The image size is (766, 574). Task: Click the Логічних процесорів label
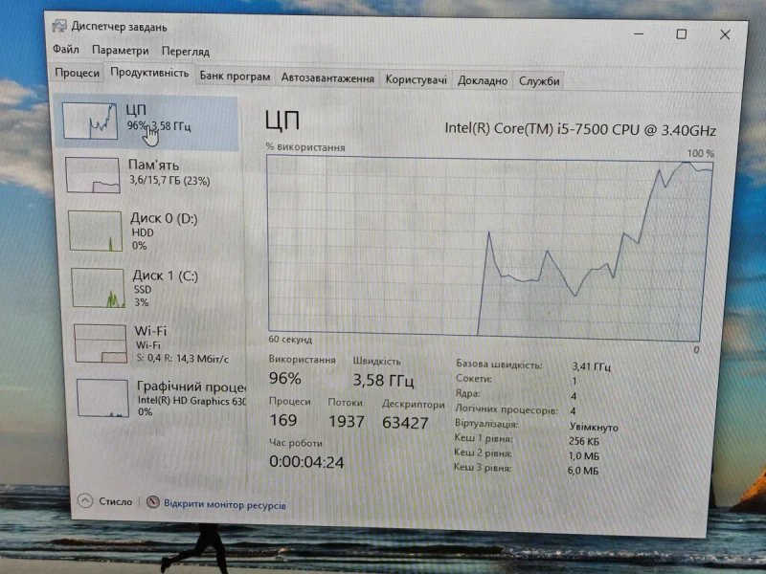507,409
